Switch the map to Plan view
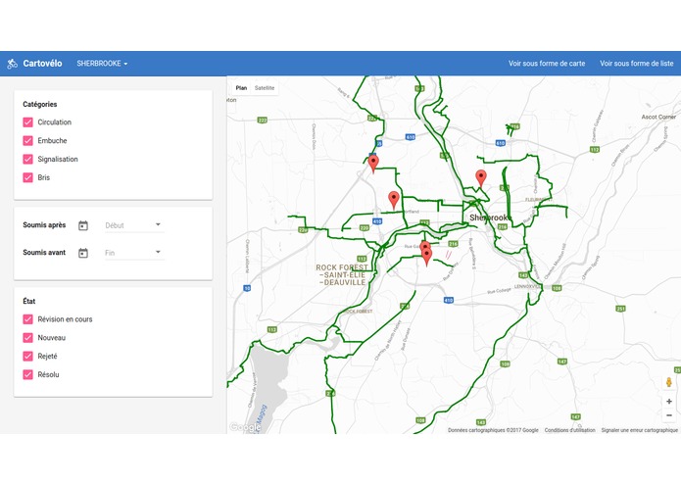This screenshot has width=681, height=484. point(241,88)
